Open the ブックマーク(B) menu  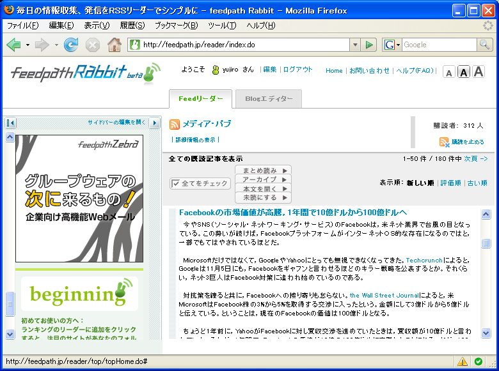(177, 26)
